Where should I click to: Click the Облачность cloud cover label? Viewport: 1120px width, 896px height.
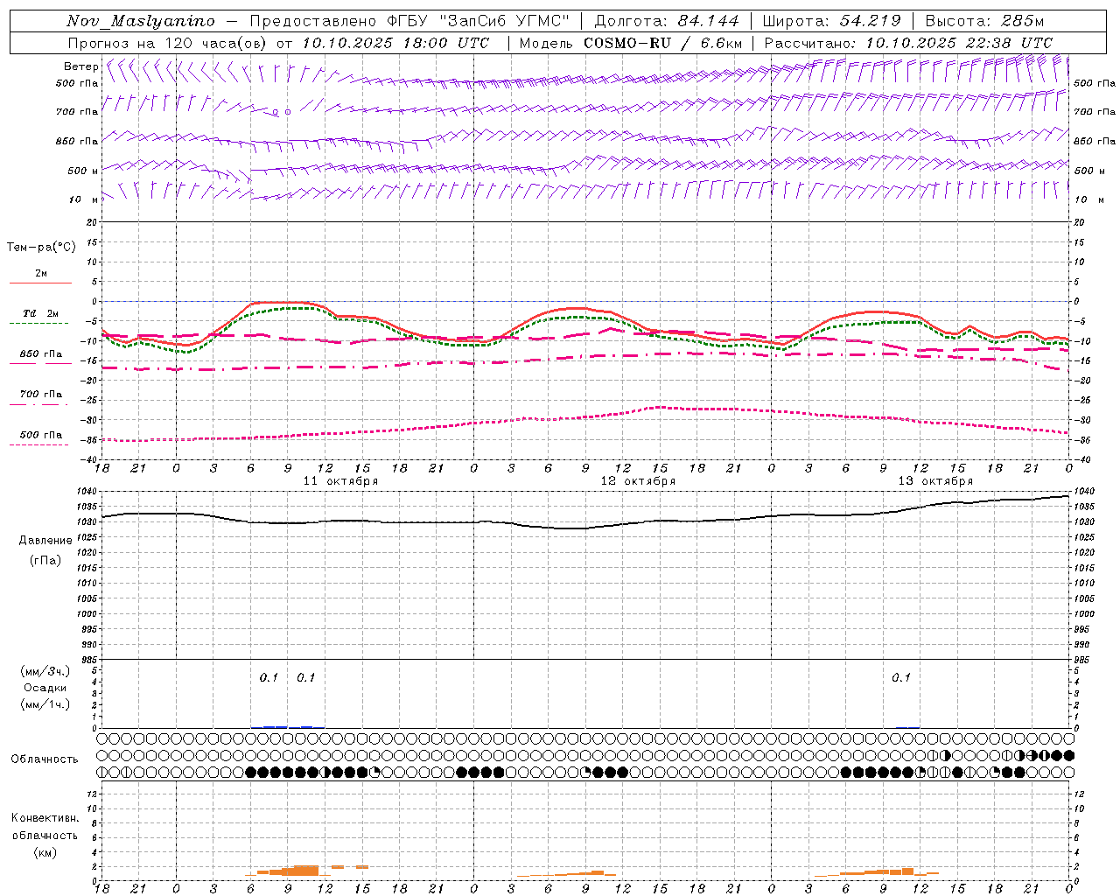pos(45,759)
